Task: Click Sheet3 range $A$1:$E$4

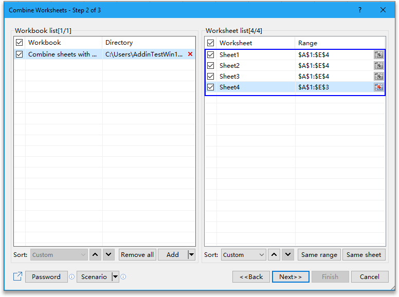Action: point(314,76)
